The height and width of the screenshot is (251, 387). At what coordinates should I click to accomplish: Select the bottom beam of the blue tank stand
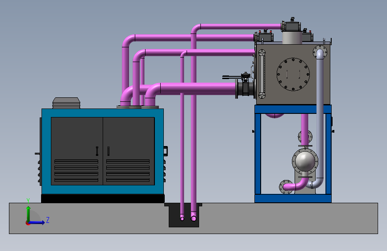coord(293,198)
